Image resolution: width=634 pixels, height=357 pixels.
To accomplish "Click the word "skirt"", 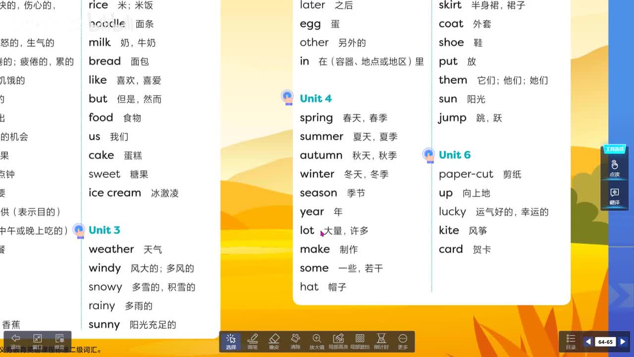I will pyautogui.click(x=450, y=5).
